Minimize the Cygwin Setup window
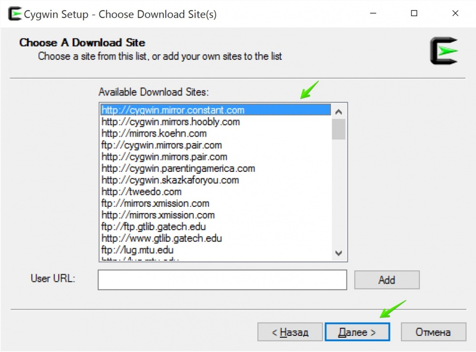Image resolution: width=476 pixels, height=352 pixels. pyautogui.click(x=373, y=13)
